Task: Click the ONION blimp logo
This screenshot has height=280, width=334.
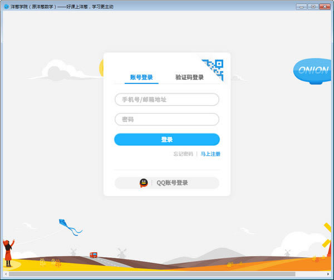Action: 313,71
